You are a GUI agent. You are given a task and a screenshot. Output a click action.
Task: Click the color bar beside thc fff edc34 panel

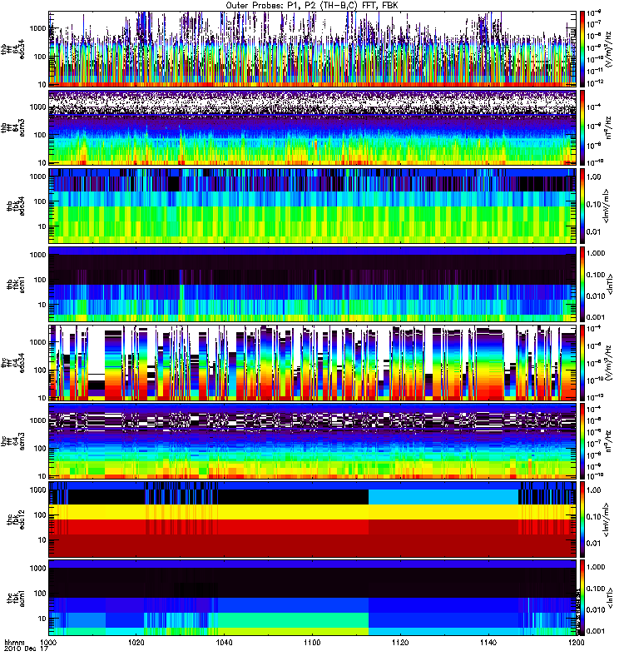click(x=582, y=362)
